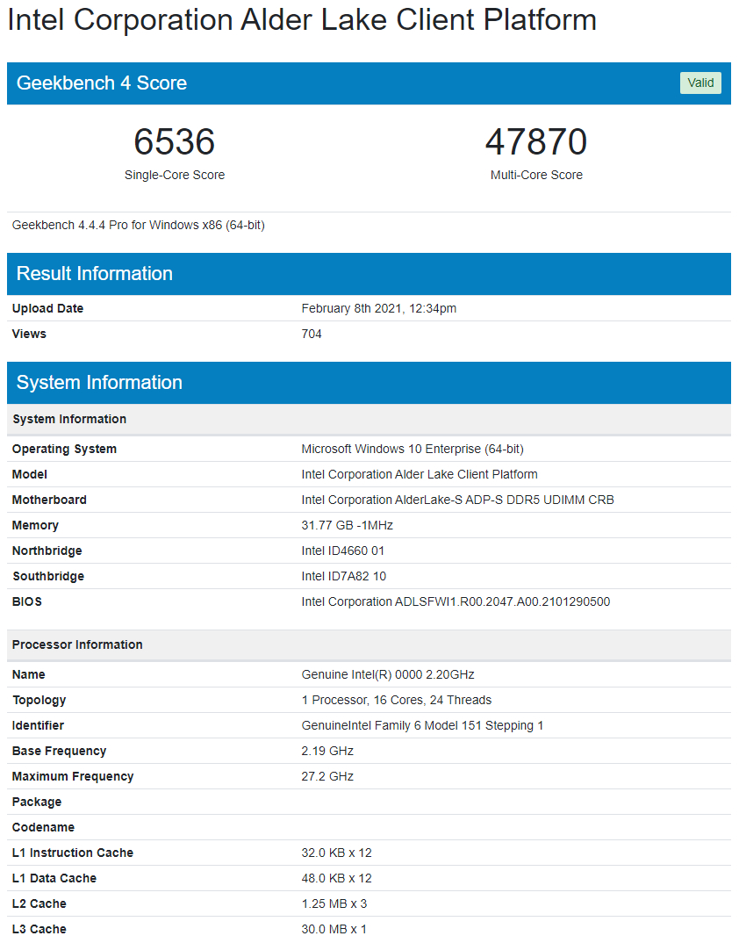
Task: Click the Processor Information subsection header
Action: coord(369,644)
